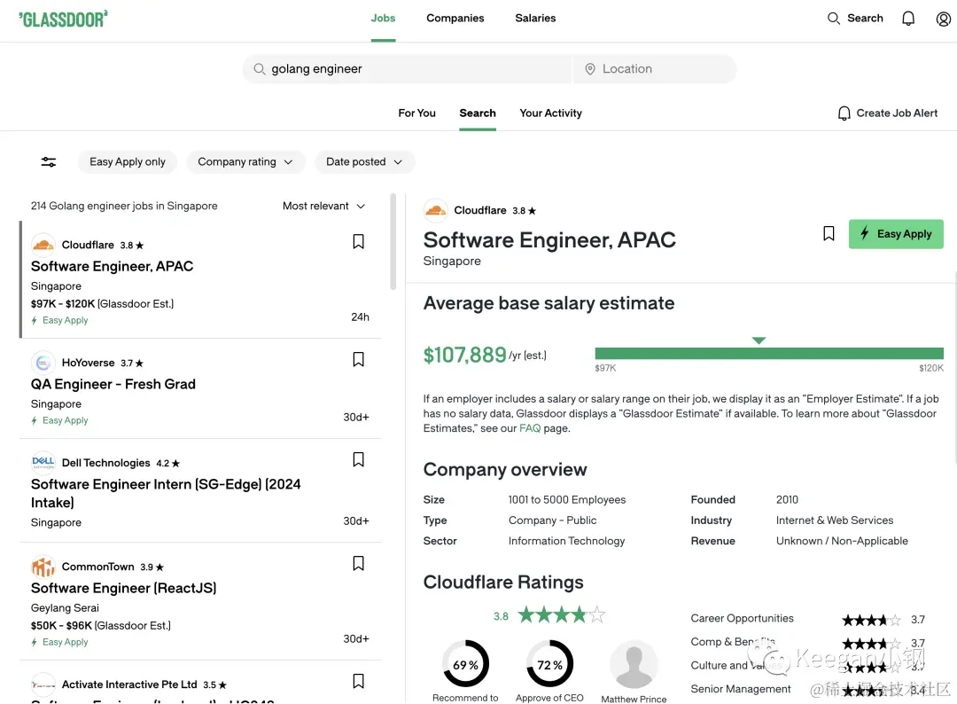The height and width of the screenshot is (704, 957).
Task: Switch to the For You tab
Action: pyautogui.click(x=416, y=113)
